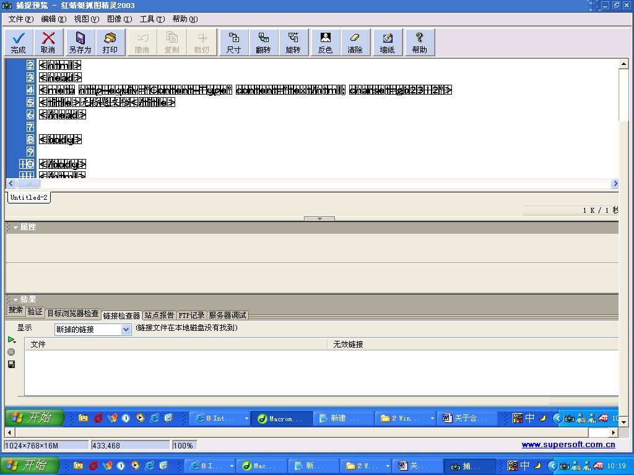Click the 完成 (Done) checkmark icon
This screenshot has height=475, width=634.
click(x=19, y=42)
